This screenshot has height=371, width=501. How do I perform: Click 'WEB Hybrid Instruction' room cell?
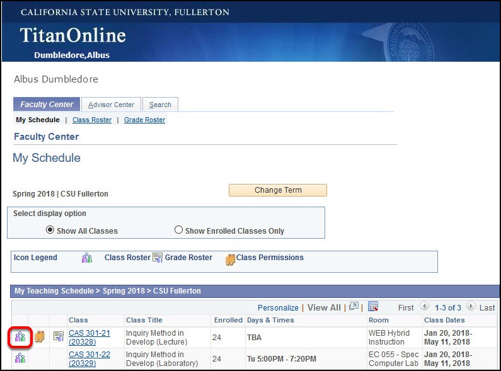pos(389,338)
